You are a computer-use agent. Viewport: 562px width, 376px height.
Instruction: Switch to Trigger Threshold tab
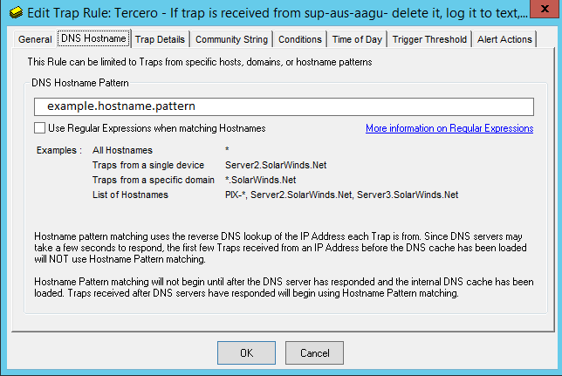coord(429,39)
